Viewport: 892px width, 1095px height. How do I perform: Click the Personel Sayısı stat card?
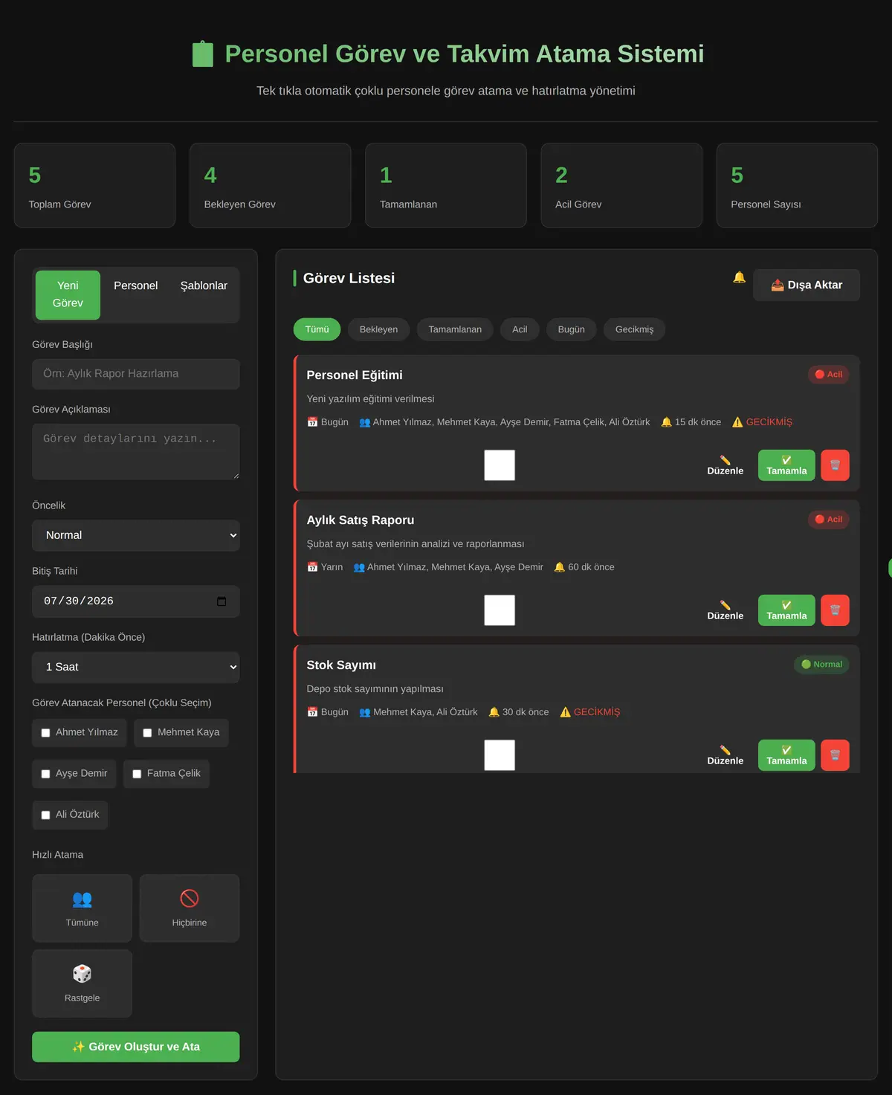pos(797,185)
